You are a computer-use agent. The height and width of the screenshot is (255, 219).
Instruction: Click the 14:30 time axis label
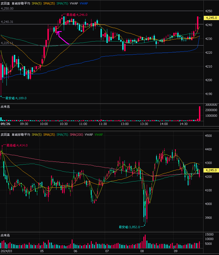click(x=184, y=124)
